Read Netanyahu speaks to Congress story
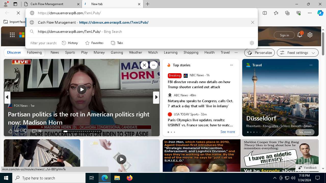326x183 pixels. pos(200,103)
